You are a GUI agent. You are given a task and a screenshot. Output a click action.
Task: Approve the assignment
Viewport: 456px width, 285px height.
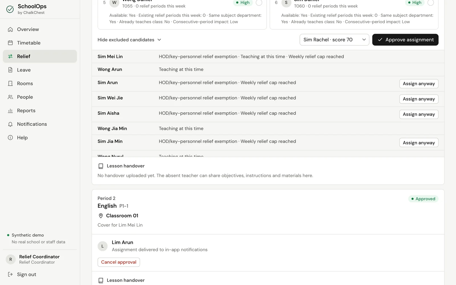(x=405, y=40)
